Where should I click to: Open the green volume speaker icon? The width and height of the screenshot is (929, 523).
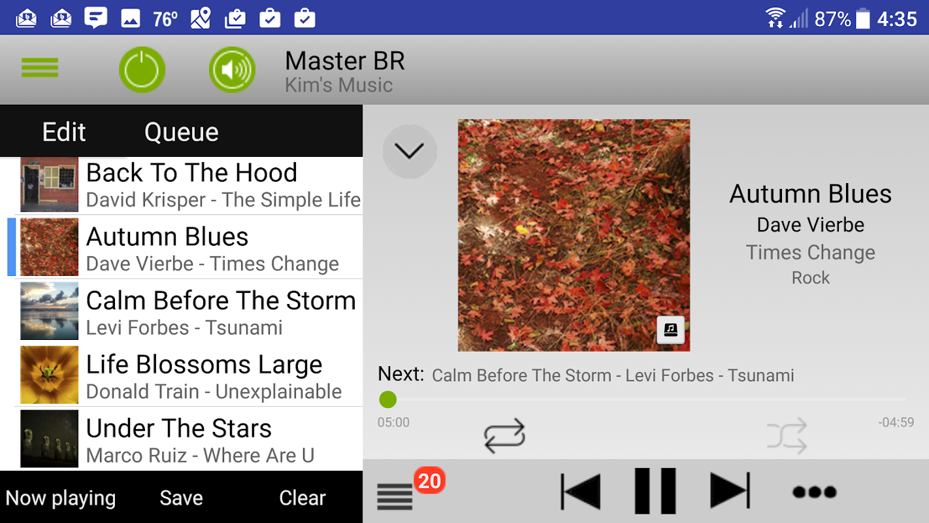click(232, 69)
